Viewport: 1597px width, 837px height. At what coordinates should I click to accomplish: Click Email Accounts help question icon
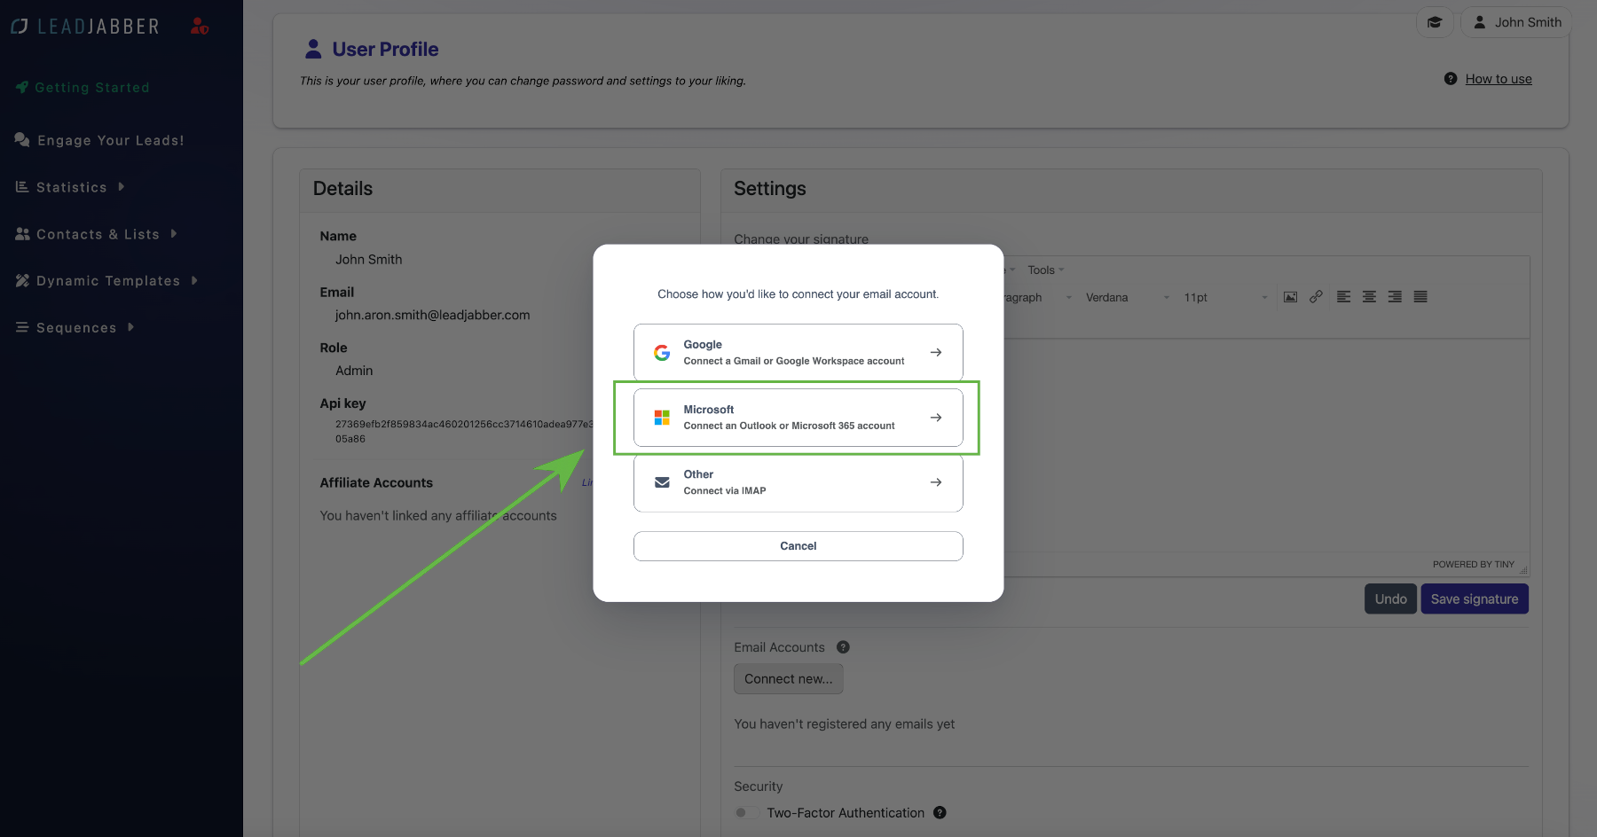pyautogui.click(x=843, y=647)
